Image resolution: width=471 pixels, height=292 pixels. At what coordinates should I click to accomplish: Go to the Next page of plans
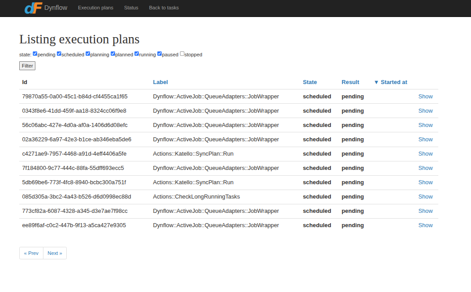pos(55,253)
